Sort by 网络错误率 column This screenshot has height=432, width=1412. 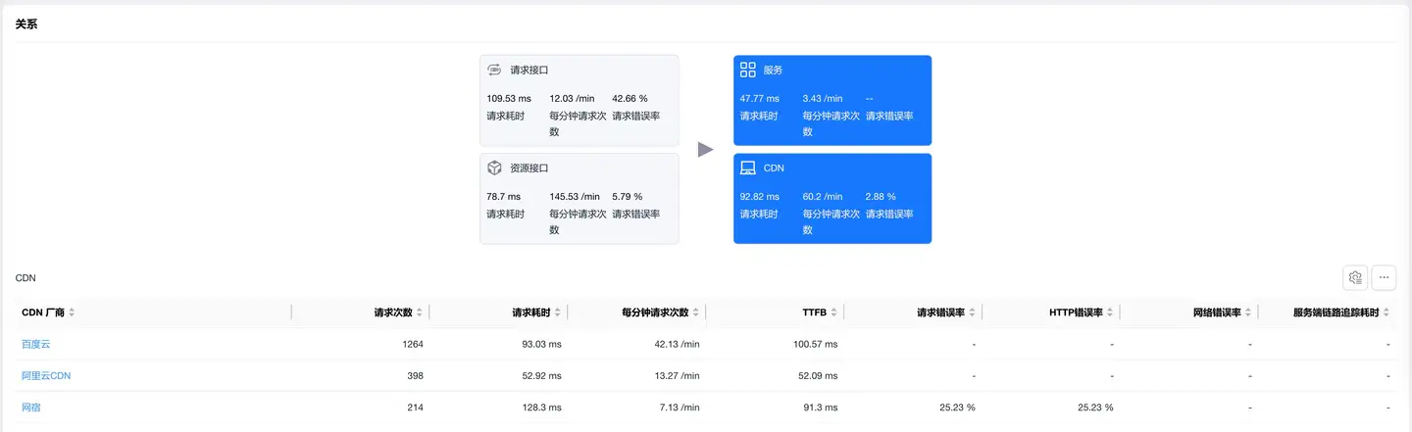pos(1248,312)
